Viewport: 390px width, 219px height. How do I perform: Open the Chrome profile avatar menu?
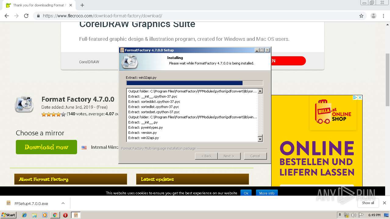(x=373, y=16)
